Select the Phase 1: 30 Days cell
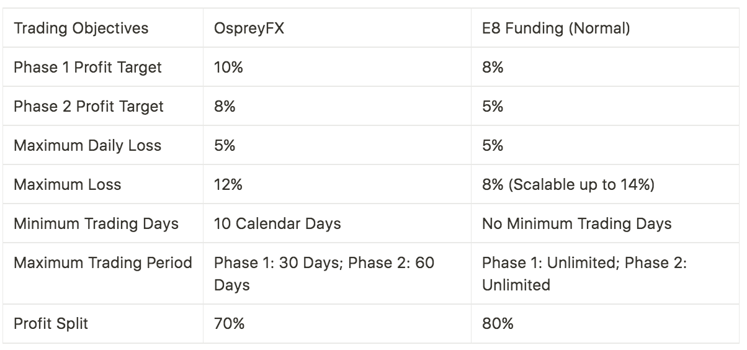This screenshot has width=747, height=350. 337,274
